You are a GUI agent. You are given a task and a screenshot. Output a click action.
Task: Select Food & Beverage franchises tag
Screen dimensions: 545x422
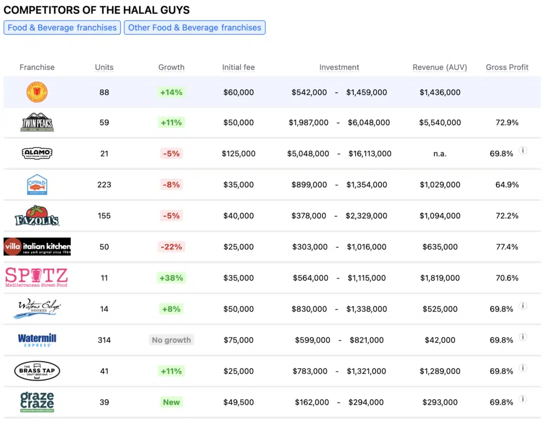[62, 28]
